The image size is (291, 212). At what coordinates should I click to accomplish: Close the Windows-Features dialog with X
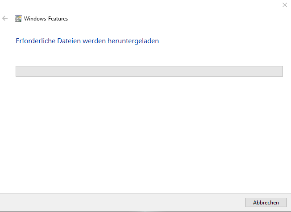(284, 5)
